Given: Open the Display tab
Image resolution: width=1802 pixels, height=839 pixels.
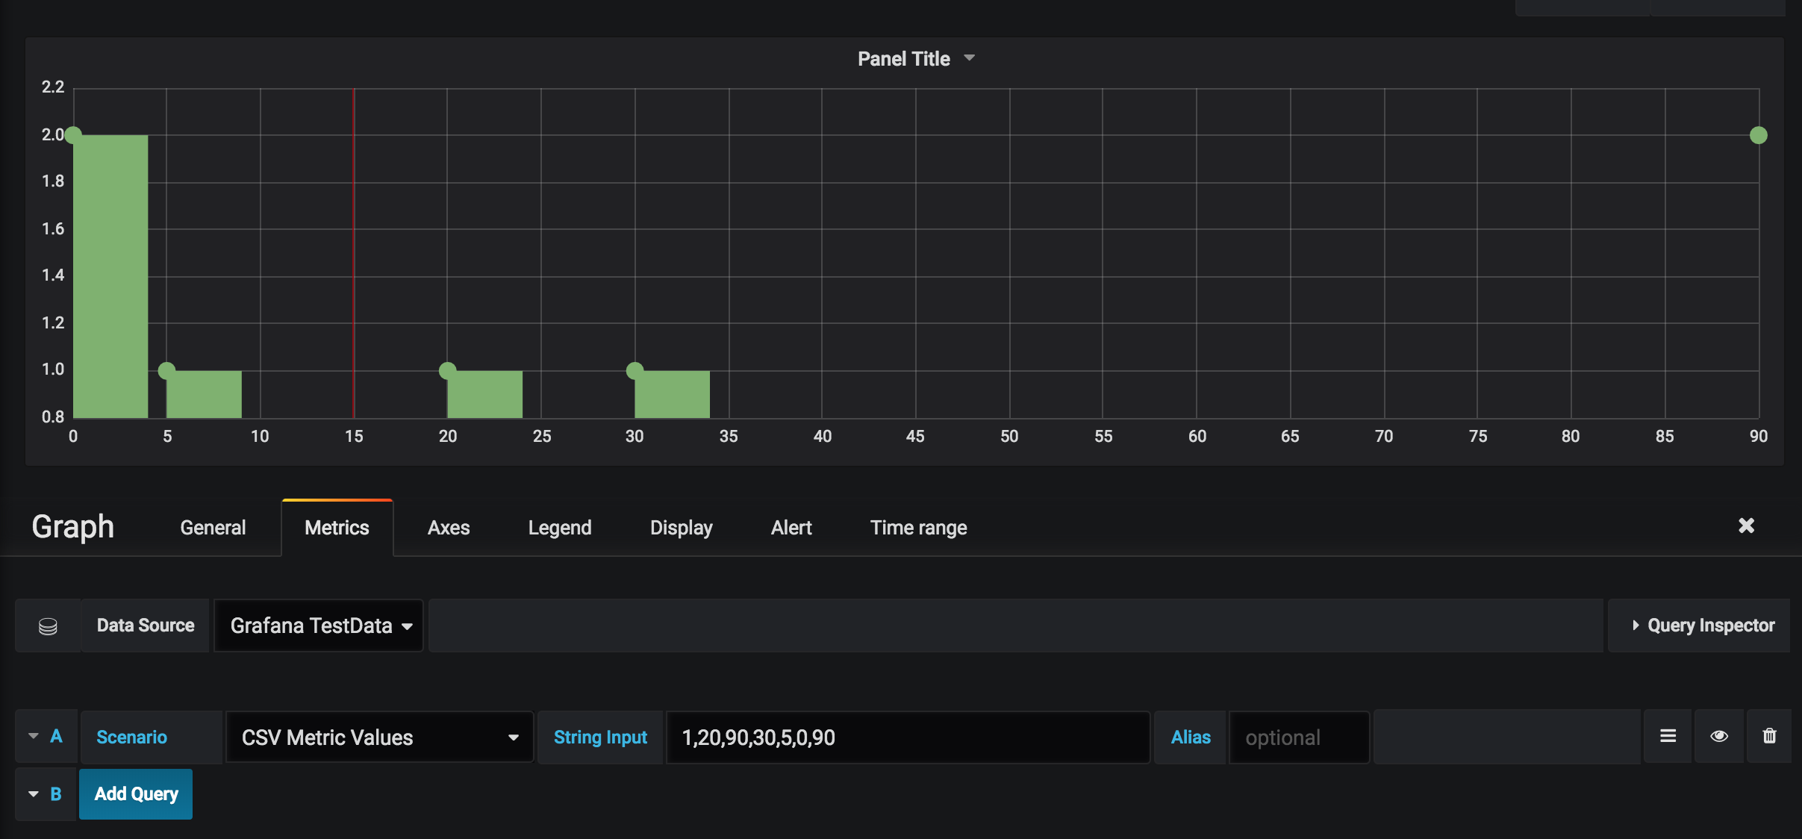Looking at the screenshot, I should click(681, 528).
